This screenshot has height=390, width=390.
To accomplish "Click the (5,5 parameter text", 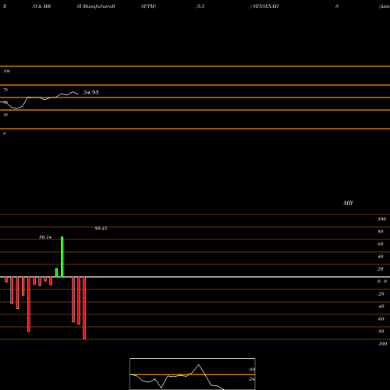I will point(200,6).
